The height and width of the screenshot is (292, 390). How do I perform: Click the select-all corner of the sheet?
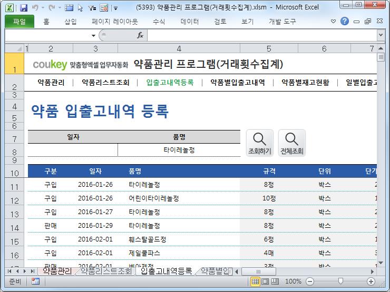15,48
